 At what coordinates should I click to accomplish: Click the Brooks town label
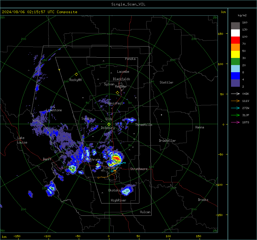(203, 200)
